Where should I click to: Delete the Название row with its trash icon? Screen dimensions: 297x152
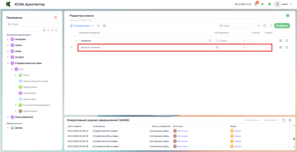tap(287, 41)
